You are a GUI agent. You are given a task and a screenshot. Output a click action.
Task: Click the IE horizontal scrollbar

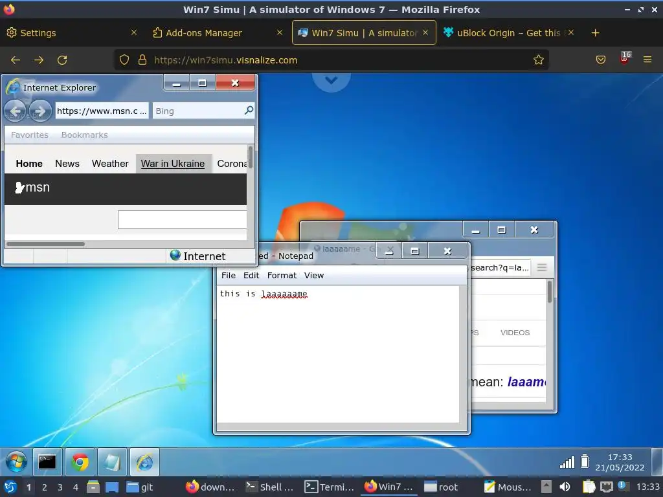click(46, 244)
